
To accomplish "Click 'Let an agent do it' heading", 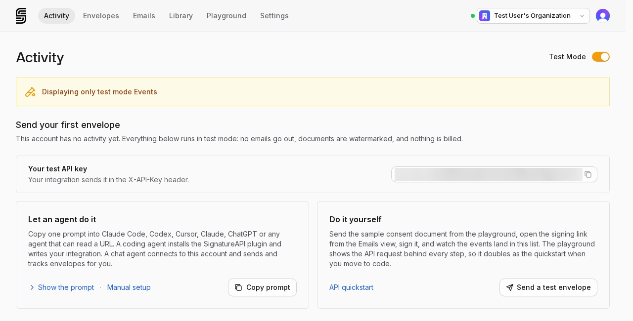I will (x=62, y=219).
